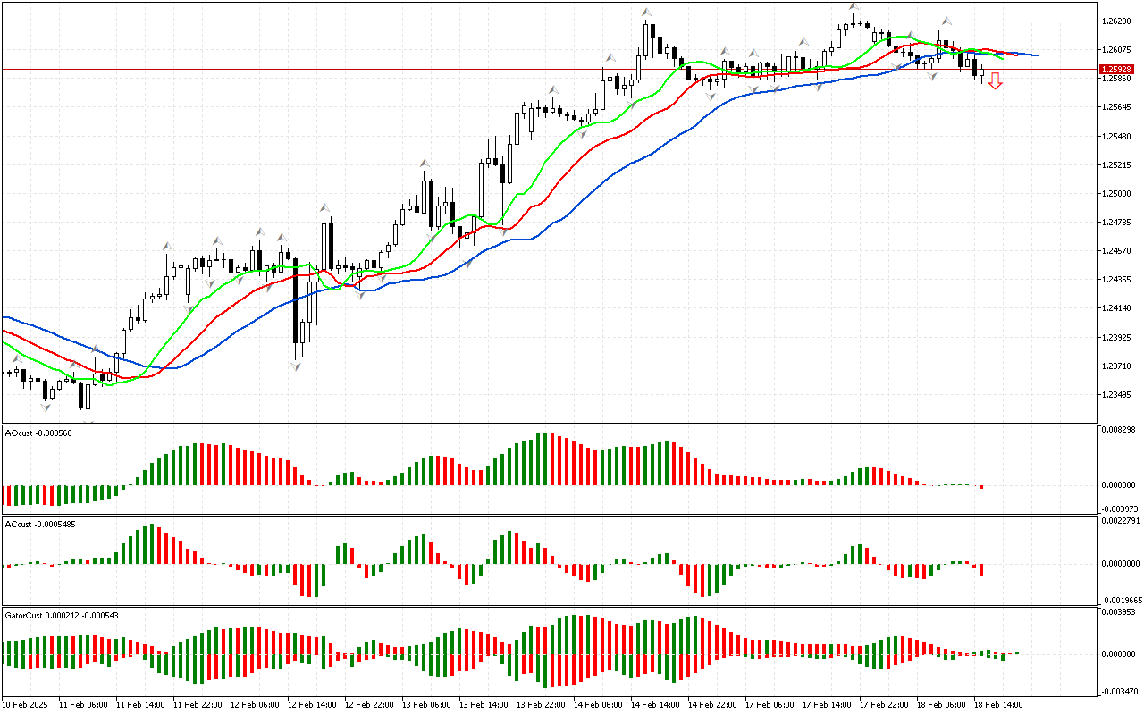Click price level 1.24355 on the scale
The width and height of the screenshot is (1144, 715).
(1116, 280)
